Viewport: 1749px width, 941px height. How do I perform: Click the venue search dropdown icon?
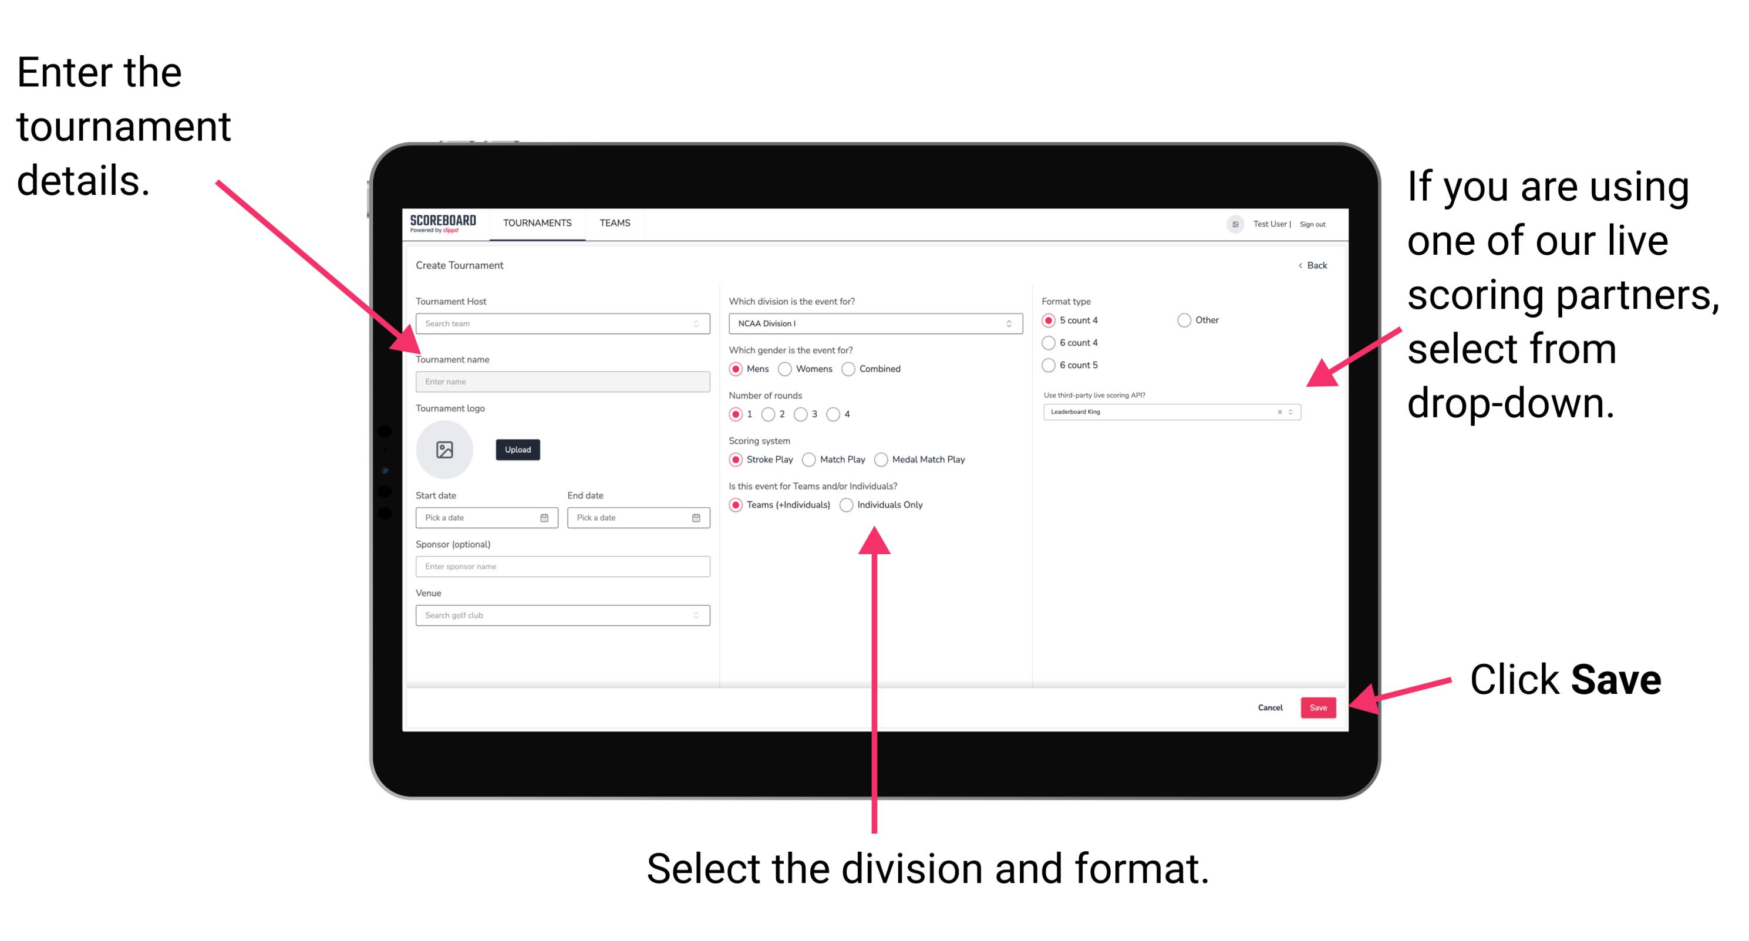click(x=695, y=615)
